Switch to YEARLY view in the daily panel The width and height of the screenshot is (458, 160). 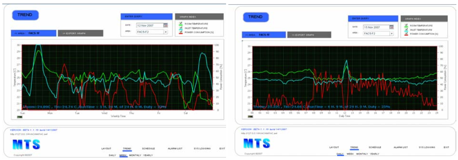[x=374, y=154]
